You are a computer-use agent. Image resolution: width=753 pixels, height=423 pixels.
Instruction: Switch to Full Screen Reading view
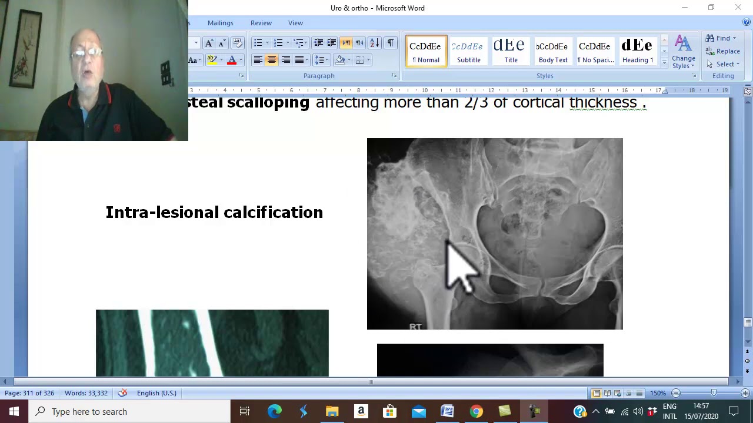click(x=607, y=393)
